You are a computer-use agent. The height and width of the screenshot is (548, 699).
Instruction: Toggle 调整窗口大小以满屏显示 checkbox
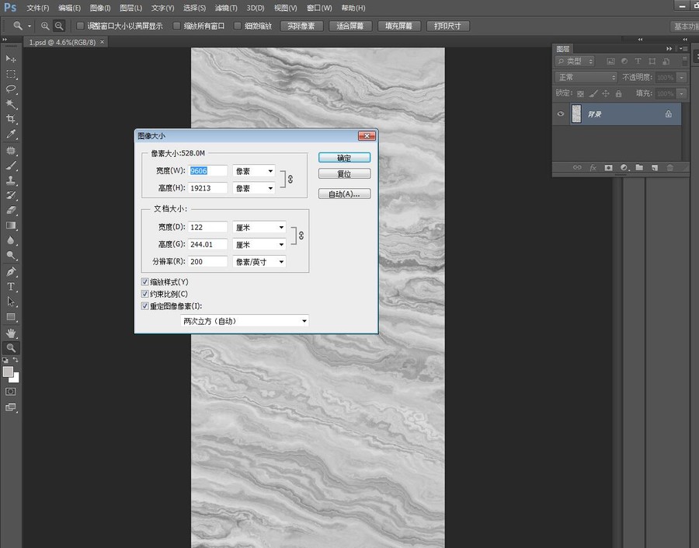tap(80, 26)
